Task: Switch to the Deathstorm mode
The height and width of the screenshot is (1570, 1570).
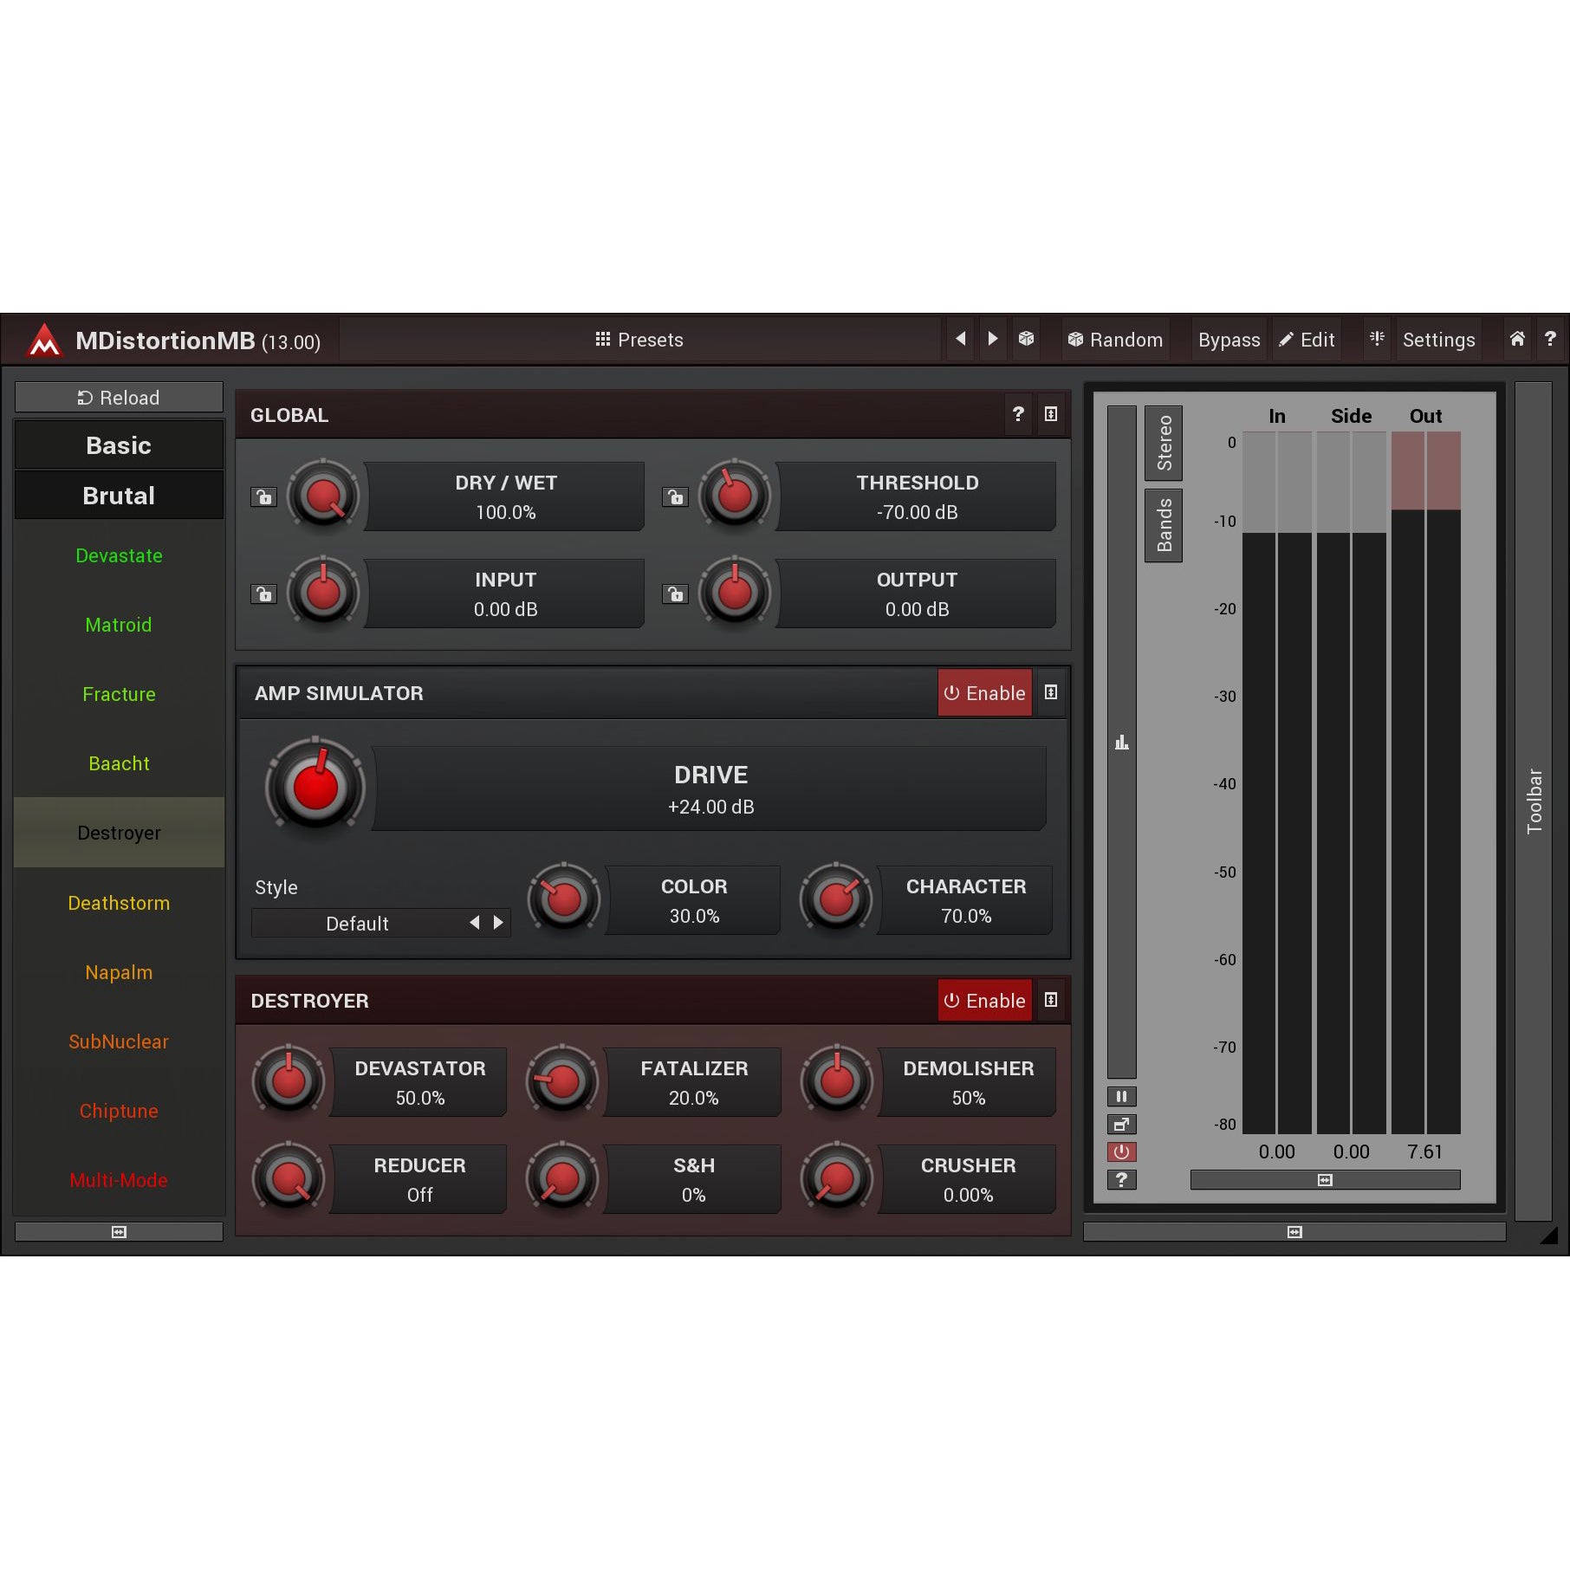Action: pyautogui.click(x=119, y=903)
